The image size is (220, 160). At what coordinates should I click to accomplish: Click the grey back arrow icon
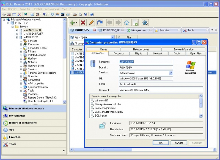(x=110, y=23)
